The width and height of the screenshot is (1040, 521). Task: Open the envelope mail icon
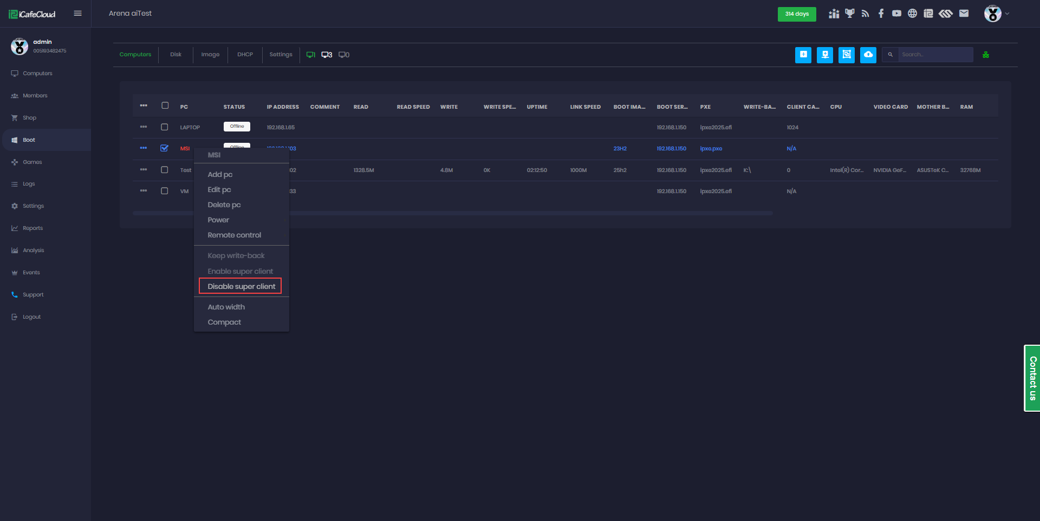point(964,14)
